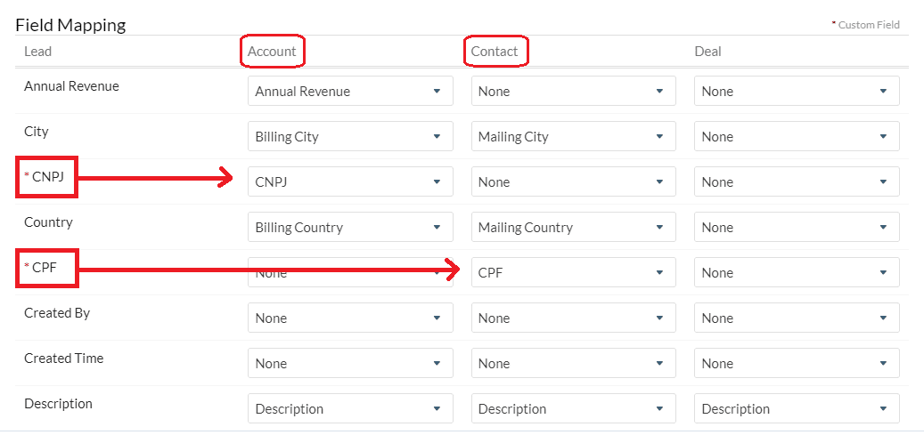924x435 pixels.
Task: Expand the Billing City account dropdown
Action: tap(349, 136)
